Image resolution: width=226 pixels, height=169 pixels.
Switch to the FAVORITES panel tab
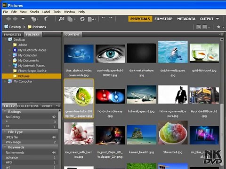12,35
